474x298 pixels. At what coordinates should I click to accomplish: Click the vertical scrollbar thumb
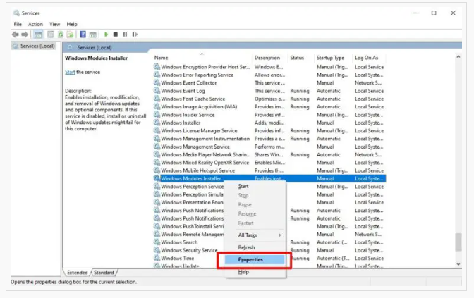pyautogui.click(x=458, y=242)
